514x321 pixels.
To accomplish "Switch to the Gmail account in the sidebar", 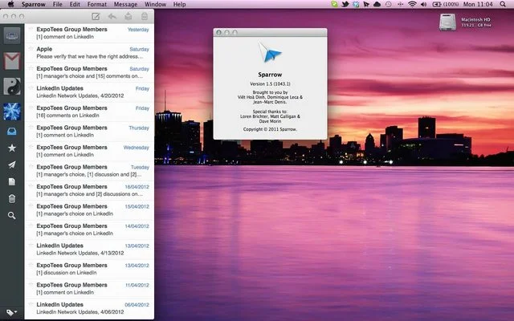I will tap(12, 61).
